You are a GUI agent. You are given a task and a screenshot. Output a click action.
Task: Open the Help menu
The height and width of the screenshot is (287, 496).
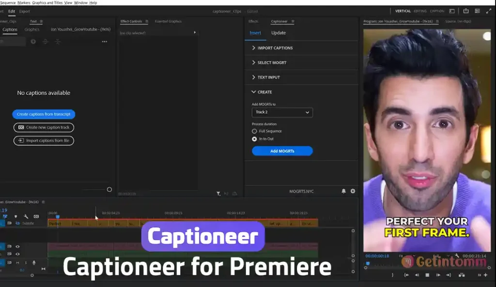(x=93, y=2)
